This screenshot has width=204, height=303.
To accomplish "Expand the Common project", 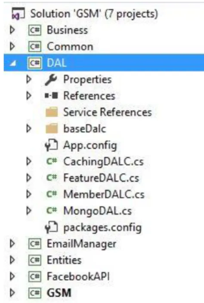I will 12,46.
